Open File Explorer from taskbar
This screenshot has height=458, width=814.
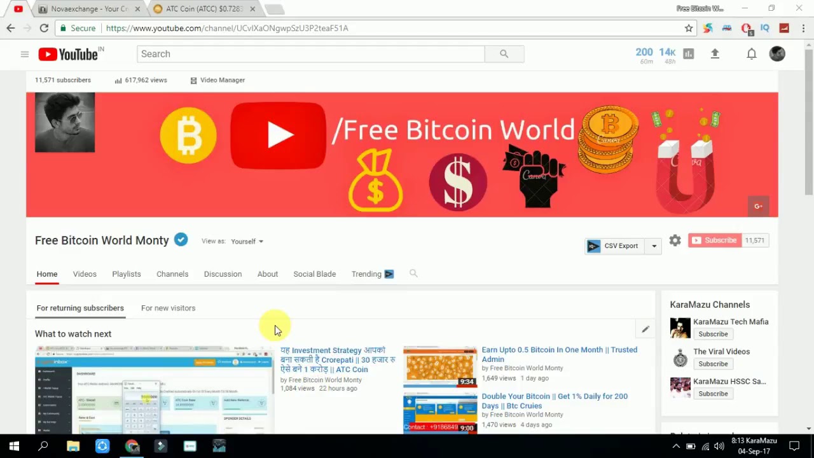point(72,447)
